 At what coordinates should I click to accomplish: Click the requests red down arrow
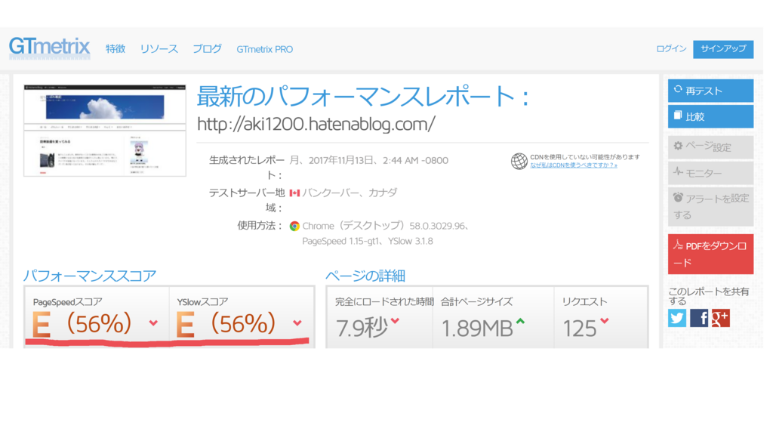point(605,321)
